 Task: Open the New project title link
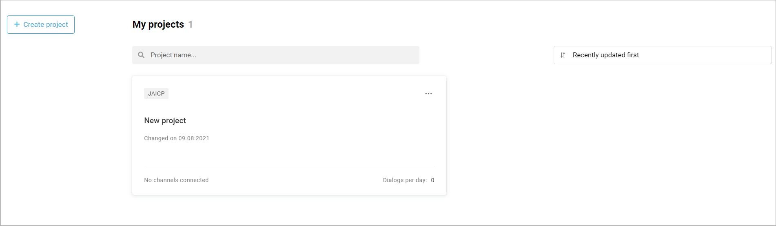coord(165,121)
